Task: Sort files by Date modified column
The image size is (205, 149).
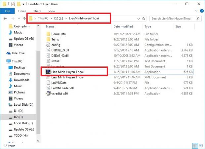Action: (x=123, y=26)
